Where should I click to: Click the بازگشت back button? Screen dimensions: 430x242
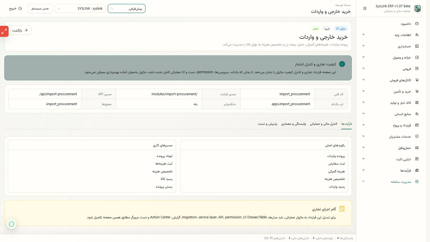(20, 30)
